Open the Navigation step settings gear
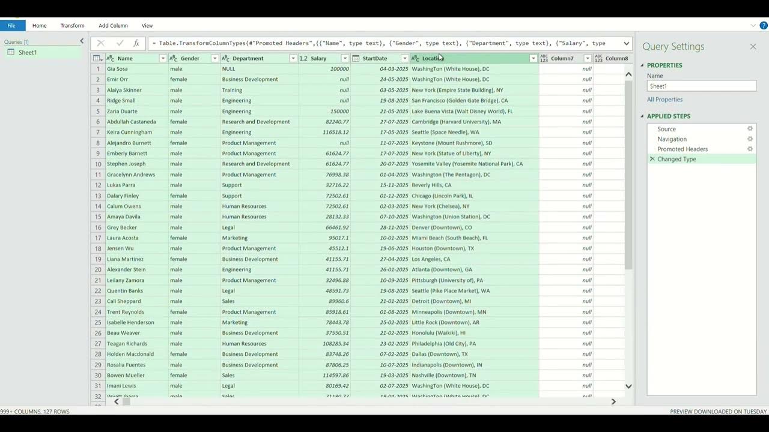Image resolution: width=769 pixels, height=432 pixels. [750, 139]
